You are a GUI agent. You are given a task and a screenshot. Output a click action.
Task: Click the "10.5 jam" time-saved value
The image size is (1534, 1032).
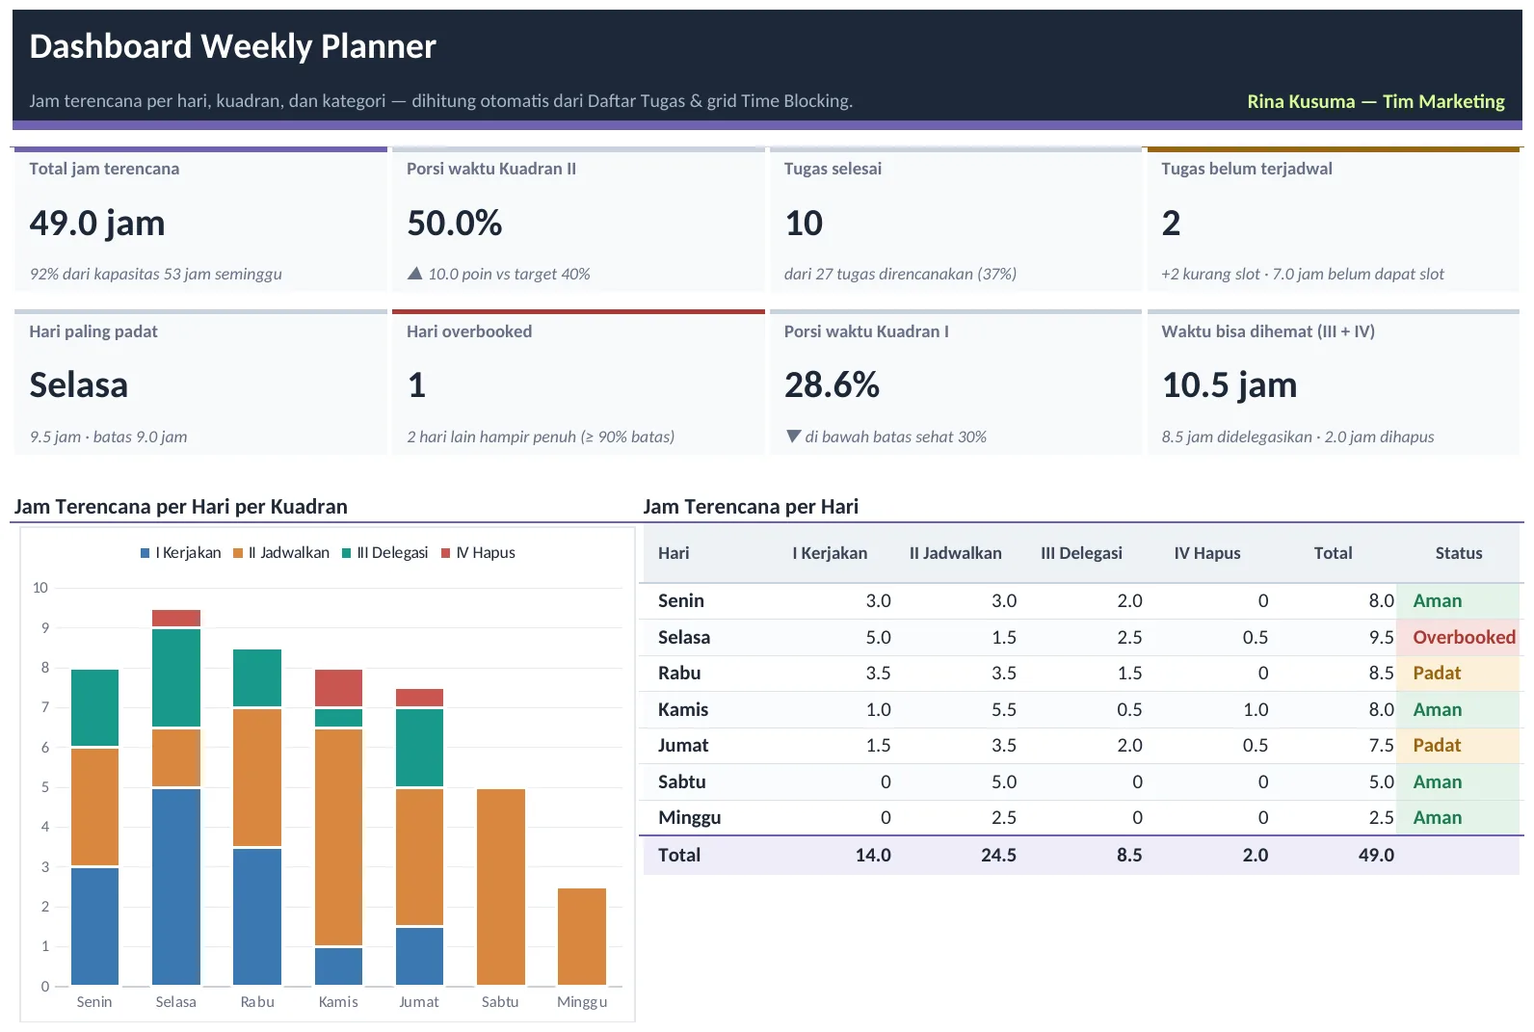point(1230,385)
